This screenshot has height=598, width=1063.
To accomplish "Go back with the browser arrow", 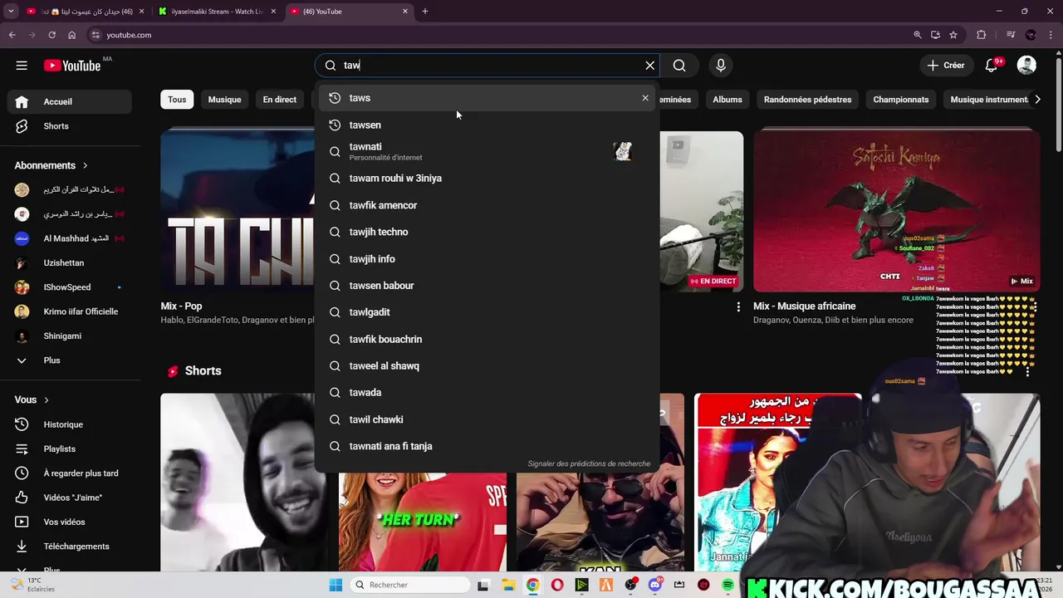I will [12, 35].
